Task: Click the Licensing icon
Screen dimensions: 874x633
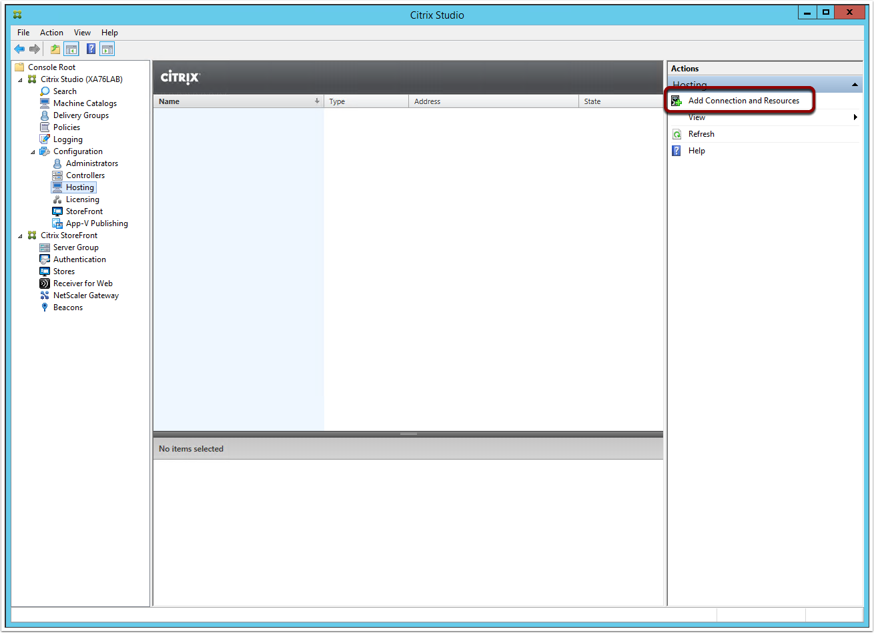Action: point(57,199)
